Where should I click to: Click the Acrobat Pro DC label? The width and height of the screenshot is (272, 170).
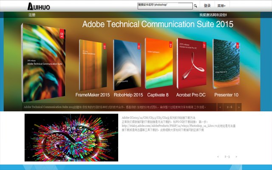(191, 95)
